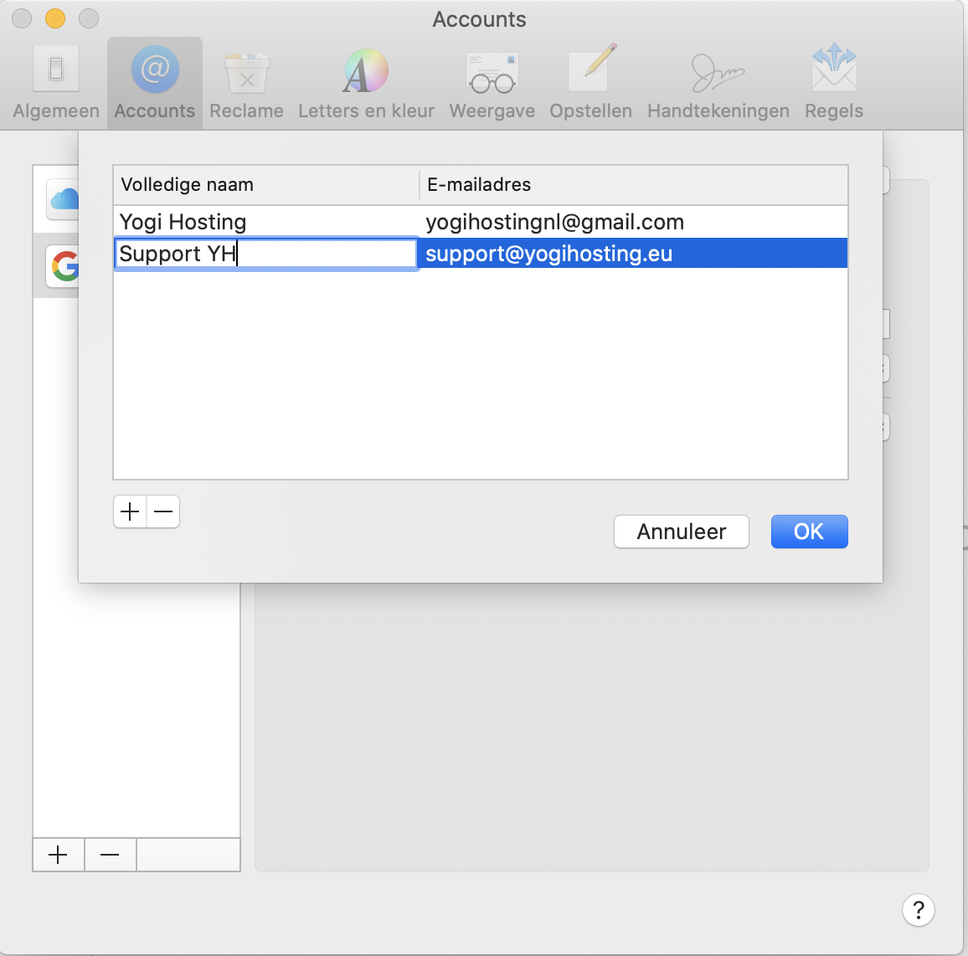
Task: Add account with sidebar plus button
Action: (58, 855)
